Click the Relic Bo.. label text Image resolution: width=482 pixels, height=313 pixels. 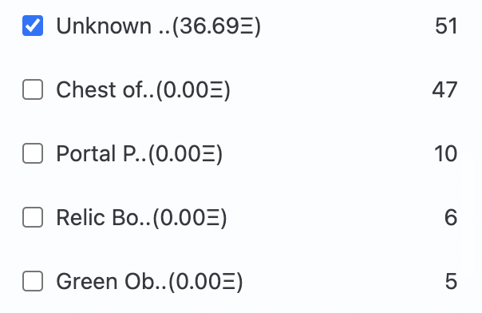coord(103,217)
